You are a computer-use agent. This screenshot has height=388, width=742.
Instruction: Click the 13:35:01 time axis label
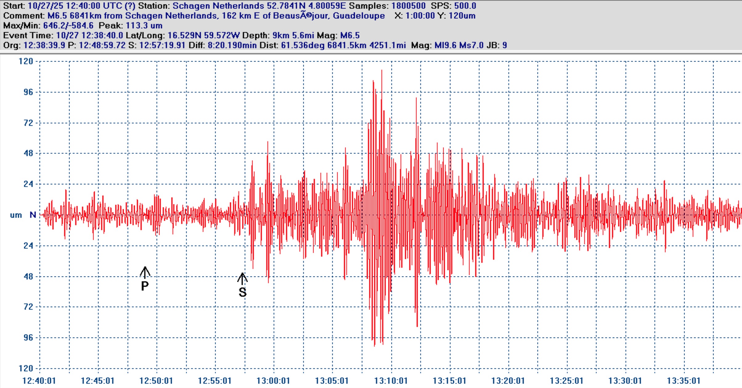(x=683, y=381)
